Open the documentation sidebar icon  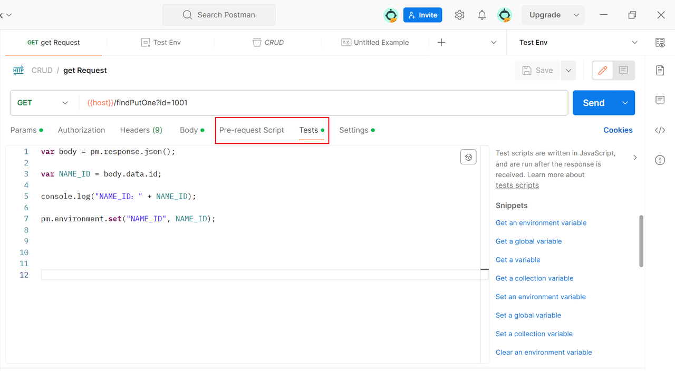pyautogui.click(x=660, y=70)
